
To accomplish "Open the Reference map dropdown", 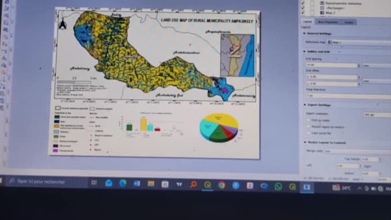I will pos(359,43).
